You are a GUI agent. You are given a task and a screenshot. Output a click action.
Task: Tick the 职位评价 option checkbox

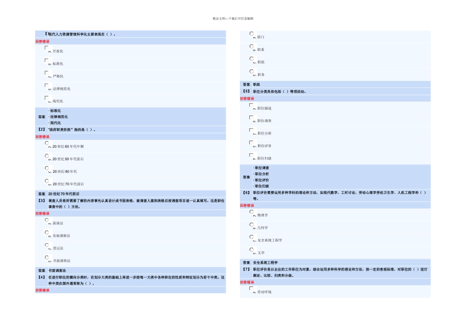click(251, 142)
